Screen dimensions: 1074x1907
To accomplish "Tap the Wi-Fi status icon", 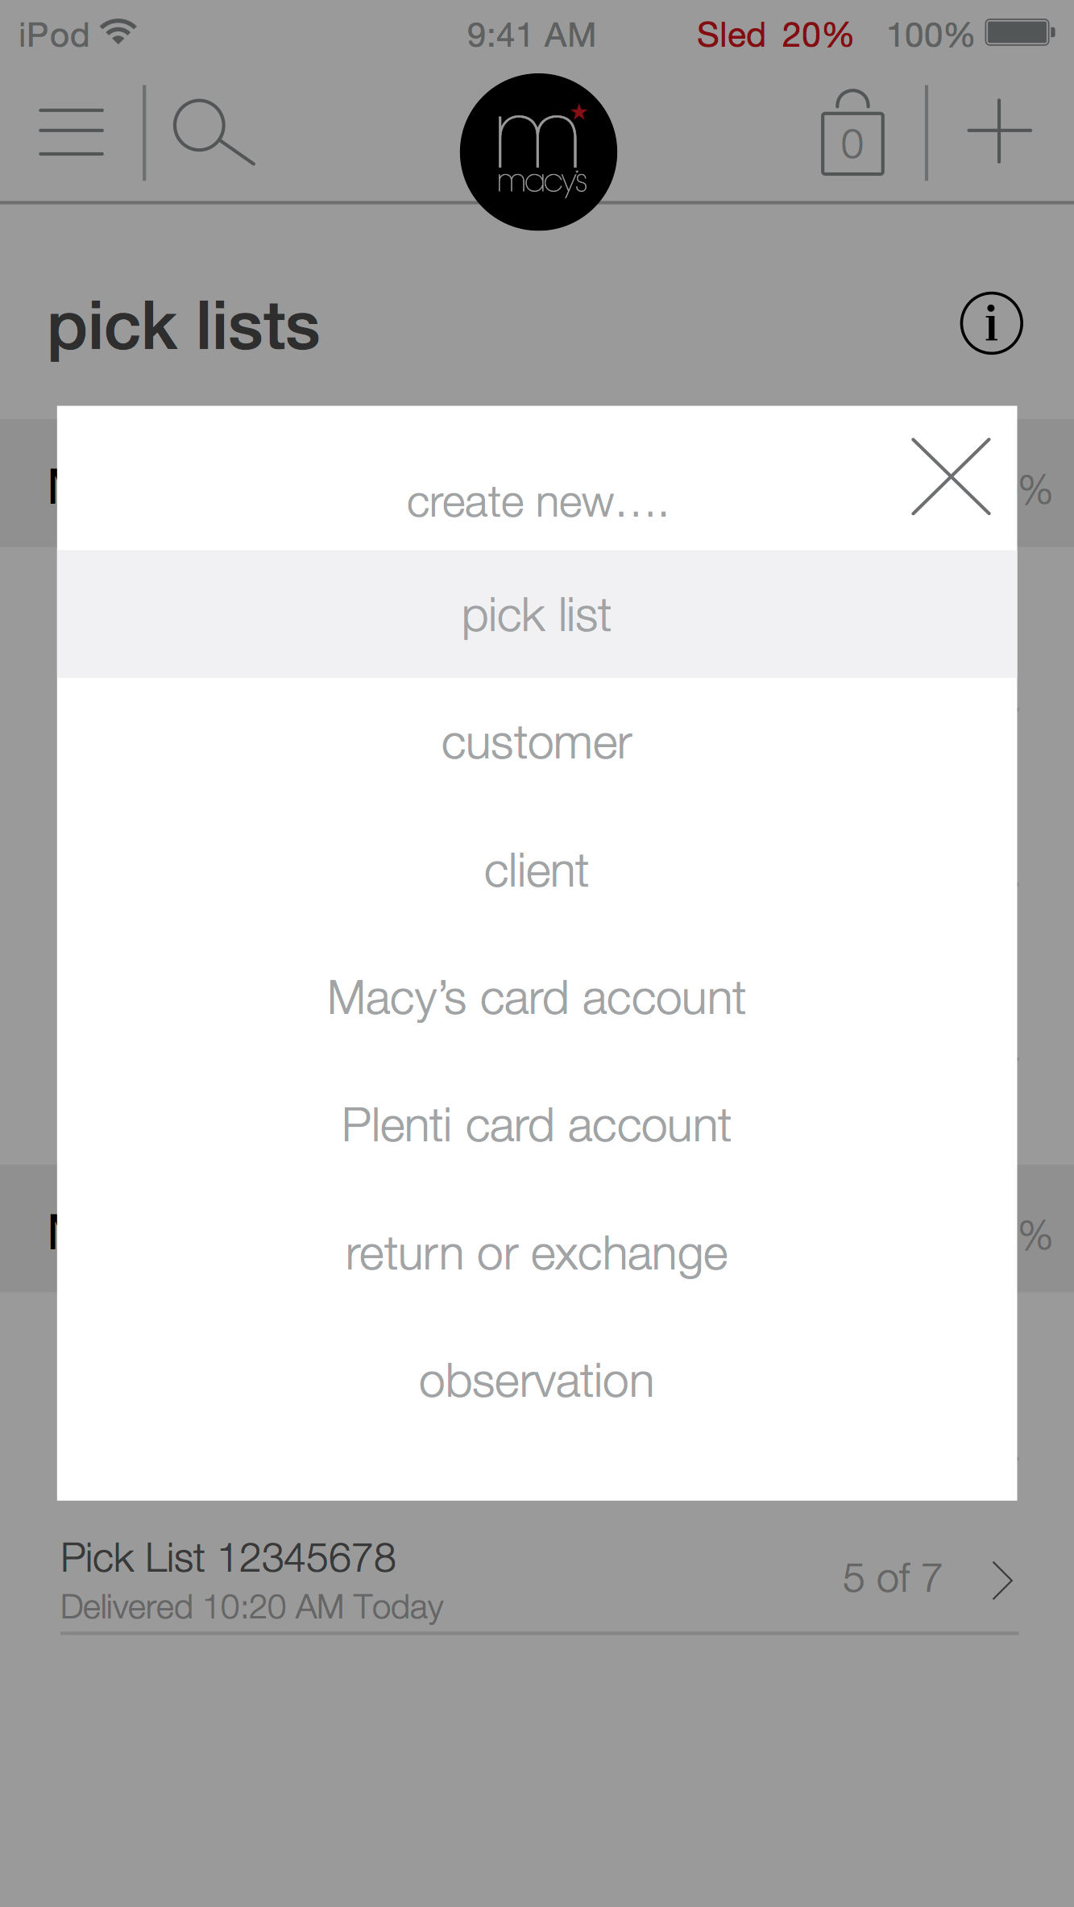I will point(118,32).
